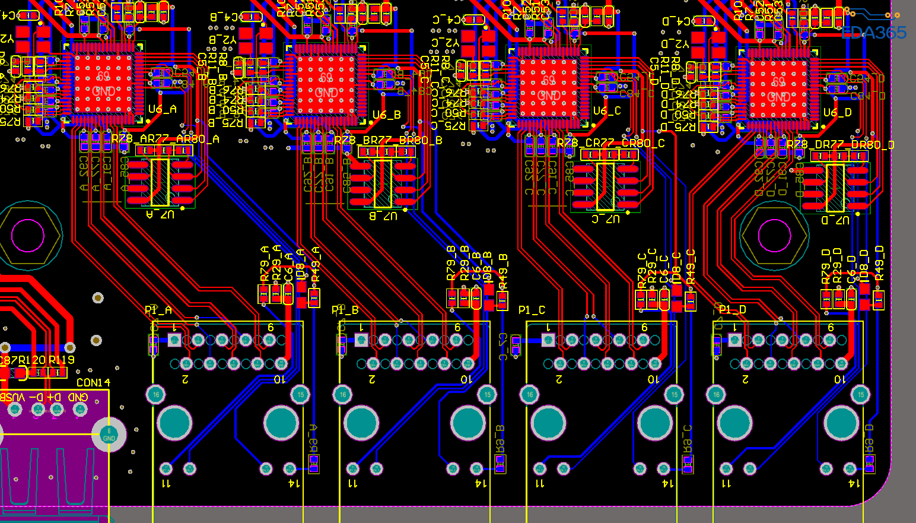This screenshot has height=523, width=916.
Task: Click the mirrored Y2_D crystal label
Action: (675, 44)
